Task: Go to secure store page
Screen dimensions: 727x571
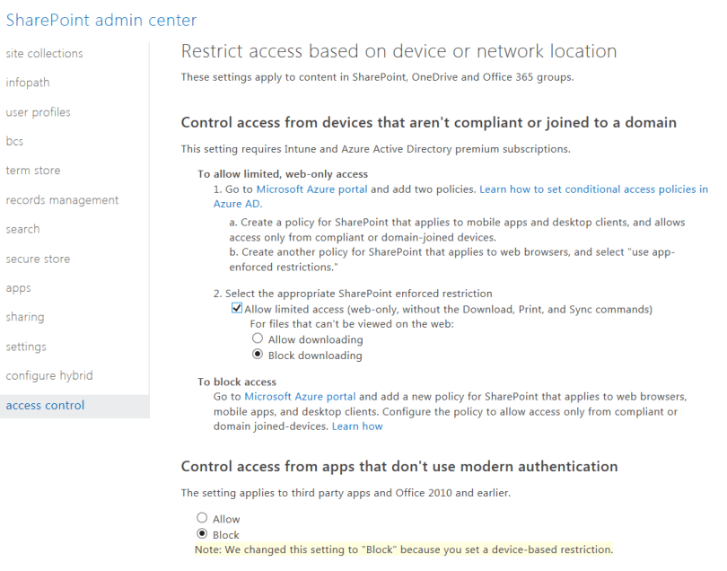Action: tap(38, 259)
